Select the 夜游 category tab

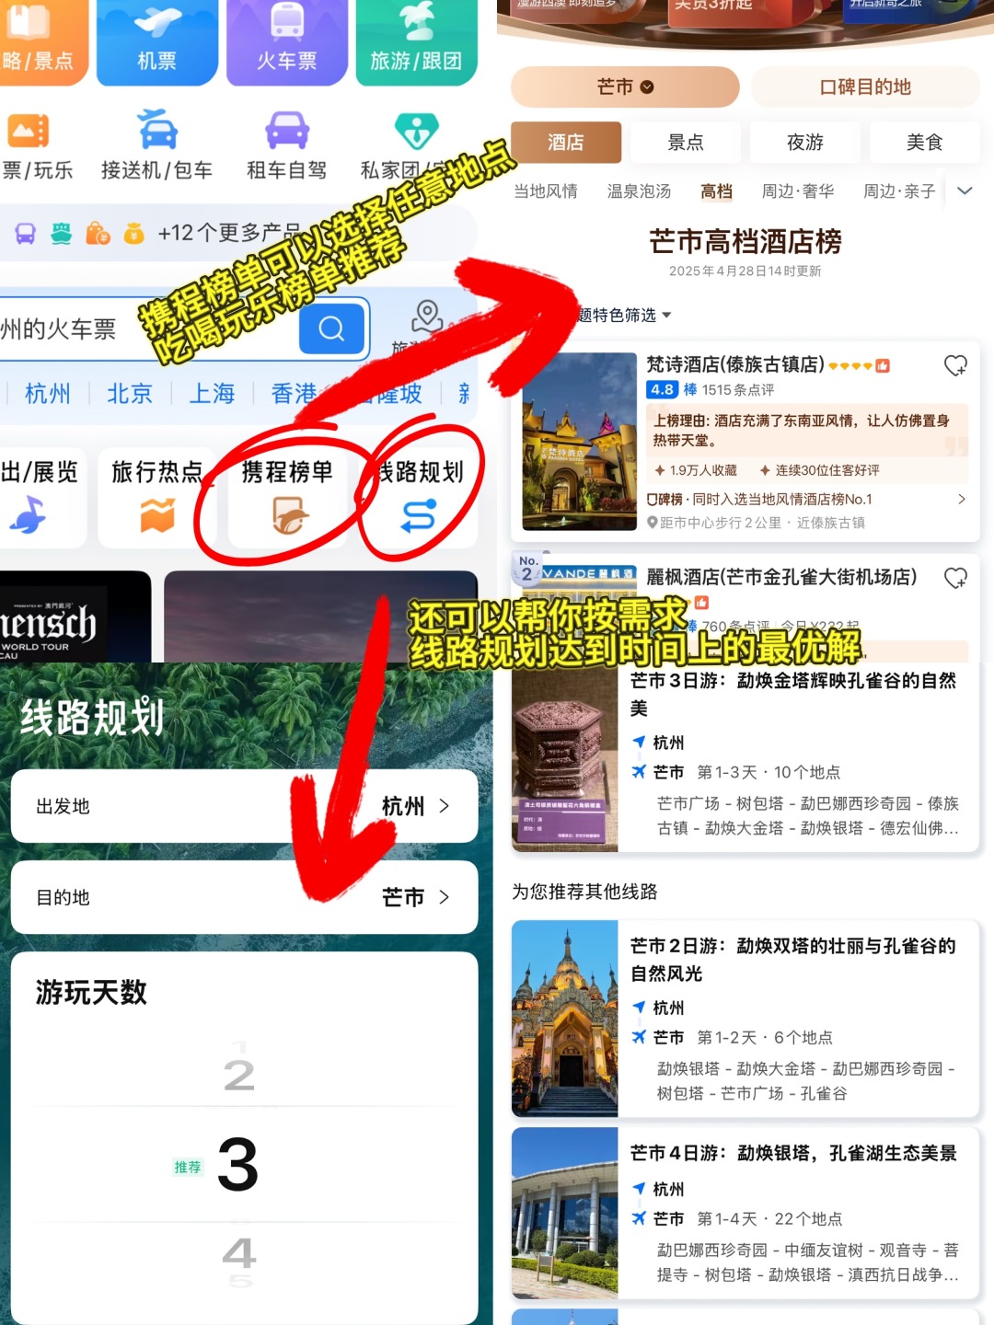(x=805, y=142)
